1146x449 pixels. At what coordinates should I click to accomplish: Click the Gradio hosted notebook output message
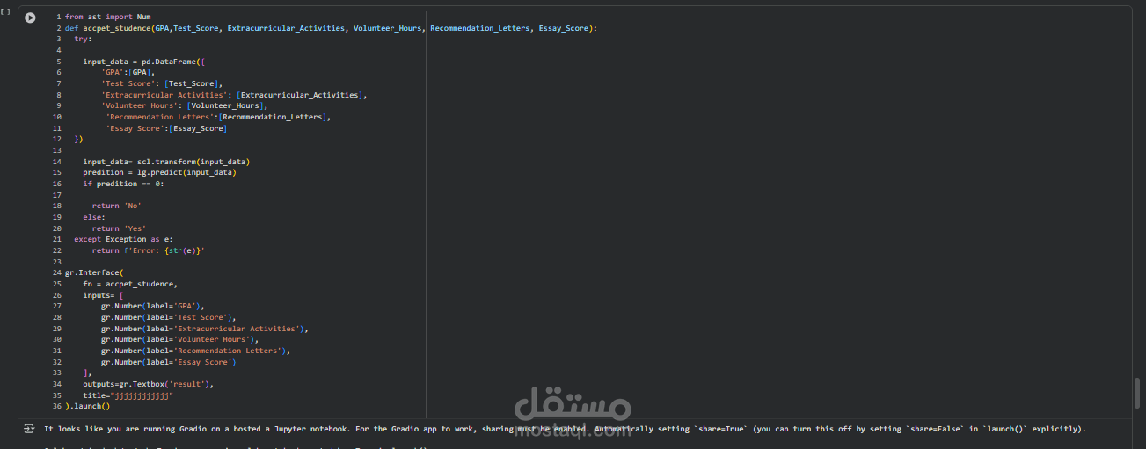[565, 429]
